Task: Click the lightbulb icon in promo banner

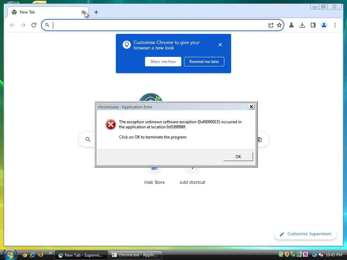Action: click(x=127, y=45)
